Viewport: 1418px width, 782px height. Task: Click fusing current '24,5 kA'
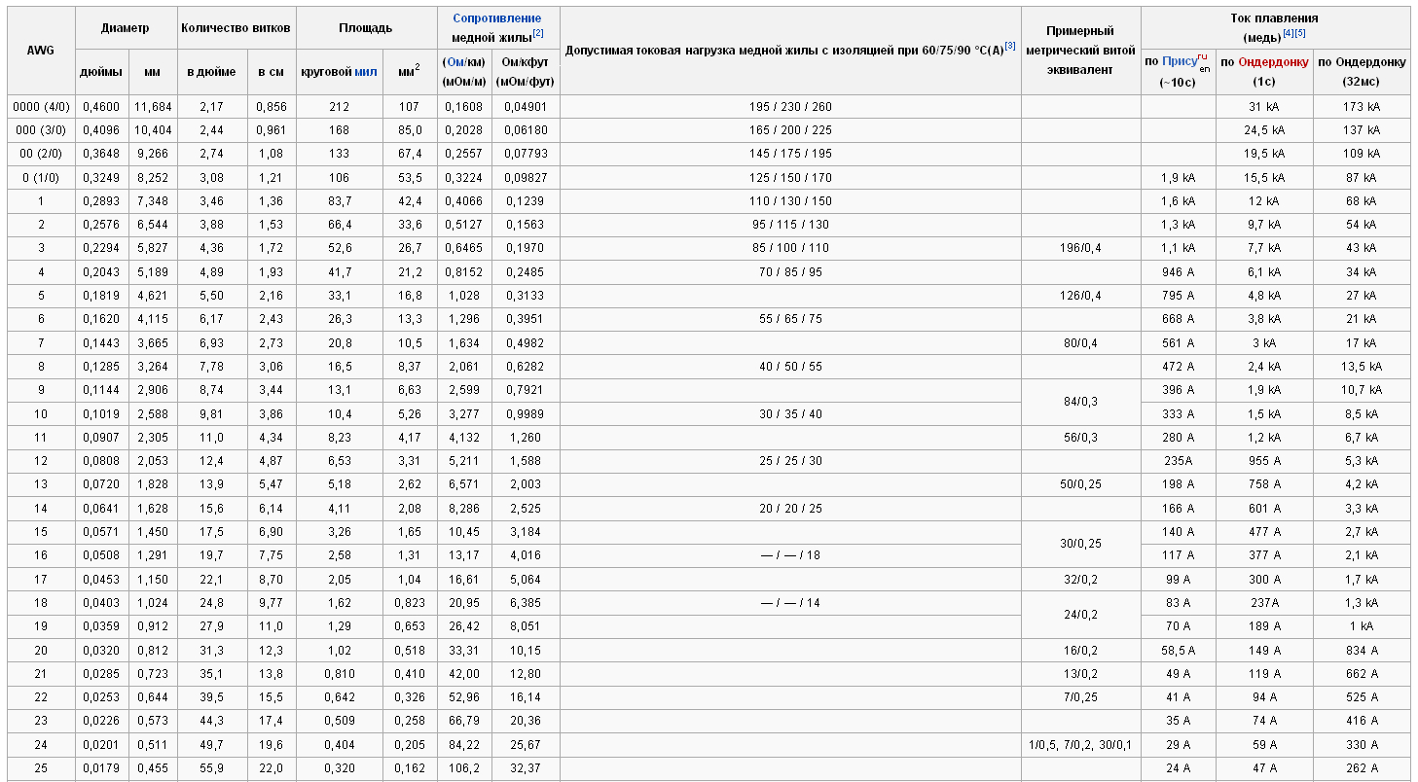[1264, 130]
